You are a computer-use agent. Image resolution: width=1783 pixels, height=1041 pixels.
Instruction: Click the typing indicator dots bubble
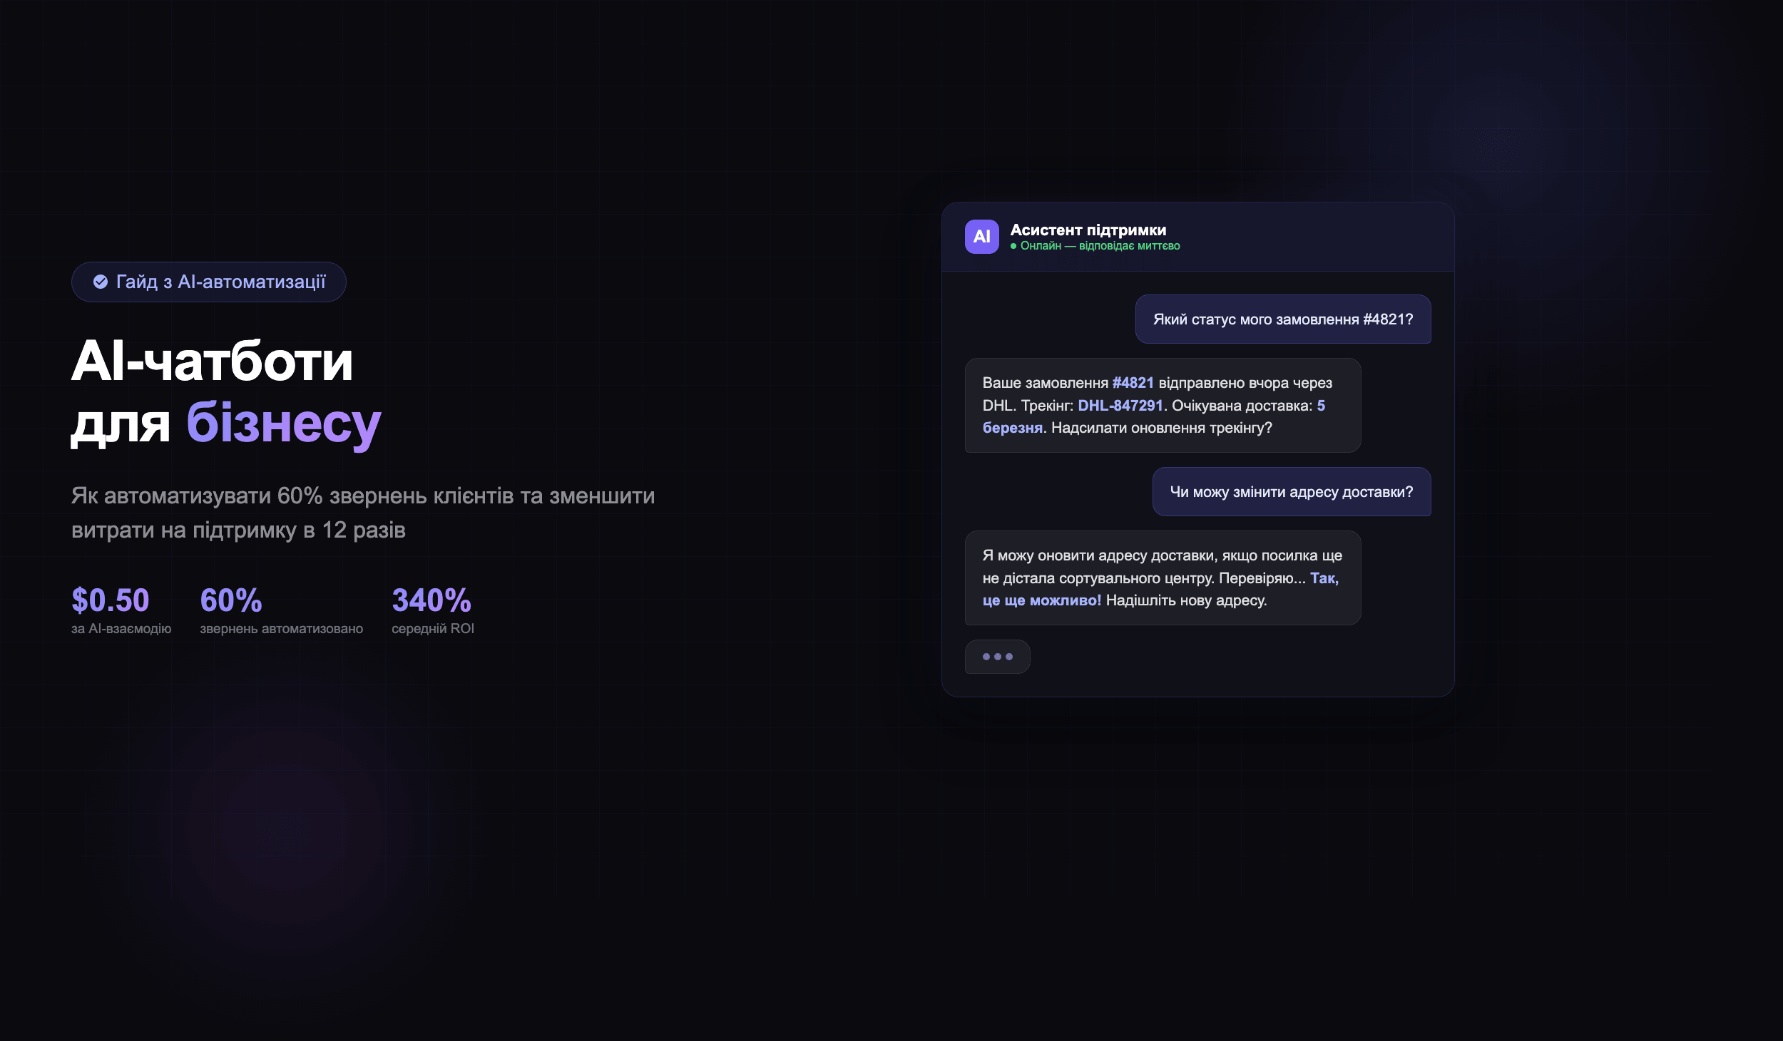pyautogui.click(x=997, y=657)
